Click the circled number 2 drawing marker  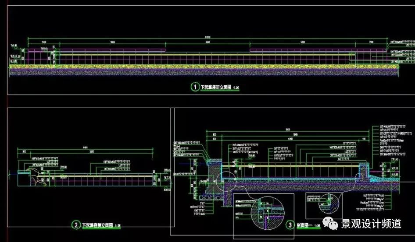[x=76, y=225]
